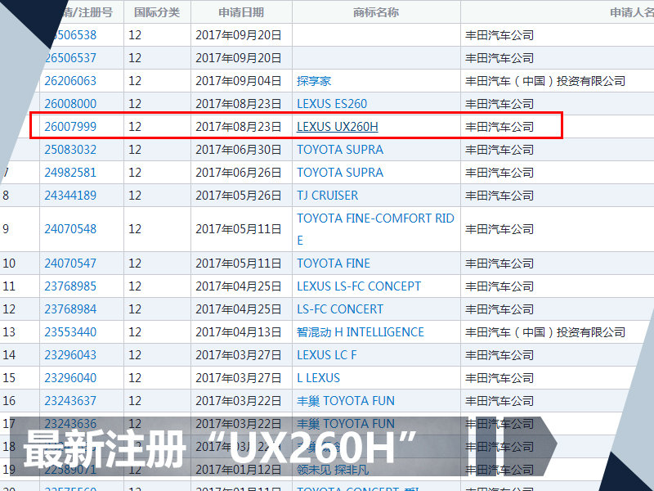Viewport: 654px width, 491px height.
Task: Open TOYOTA SUPRA in row 25083032
Action: 340,150
